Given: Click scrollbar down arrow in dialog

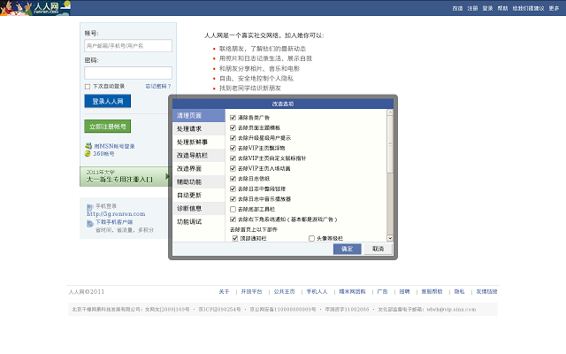Looking at the screenshot, I should click(390, 238).
